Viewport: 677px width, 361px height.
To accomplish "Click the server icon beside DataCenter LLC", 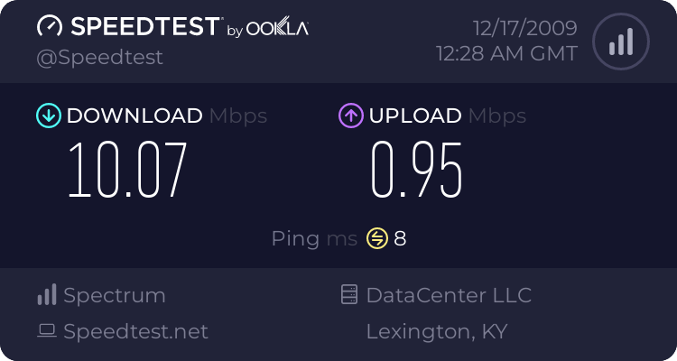I will pyautogui.click(x=349, y=295).
